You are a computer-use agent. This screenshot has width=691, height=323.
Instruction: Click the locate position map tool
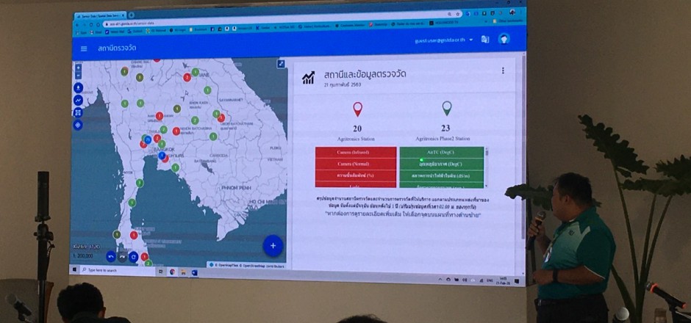(x=79, y=125)
